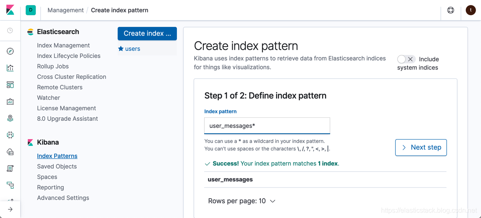Go to Dashboard from sidebar icon
Screen dimensions: 481x218
pyautogui.click(x=10, y=85)
